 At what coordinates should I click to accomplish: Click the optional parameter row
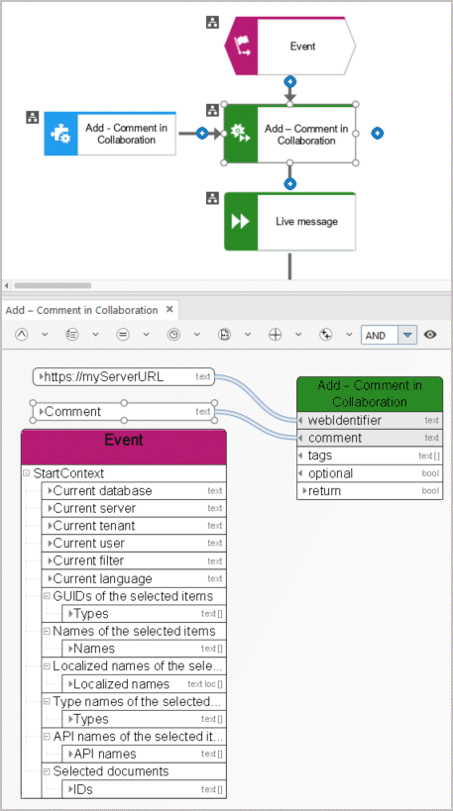(x=370, y=473)
